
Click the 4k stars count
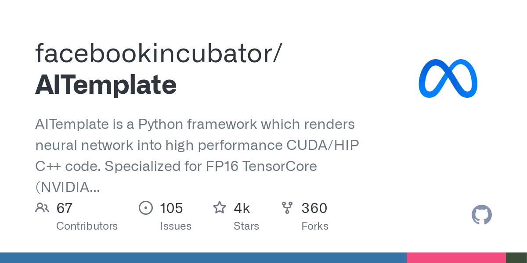pyautogui.click(x=242, y=208)
